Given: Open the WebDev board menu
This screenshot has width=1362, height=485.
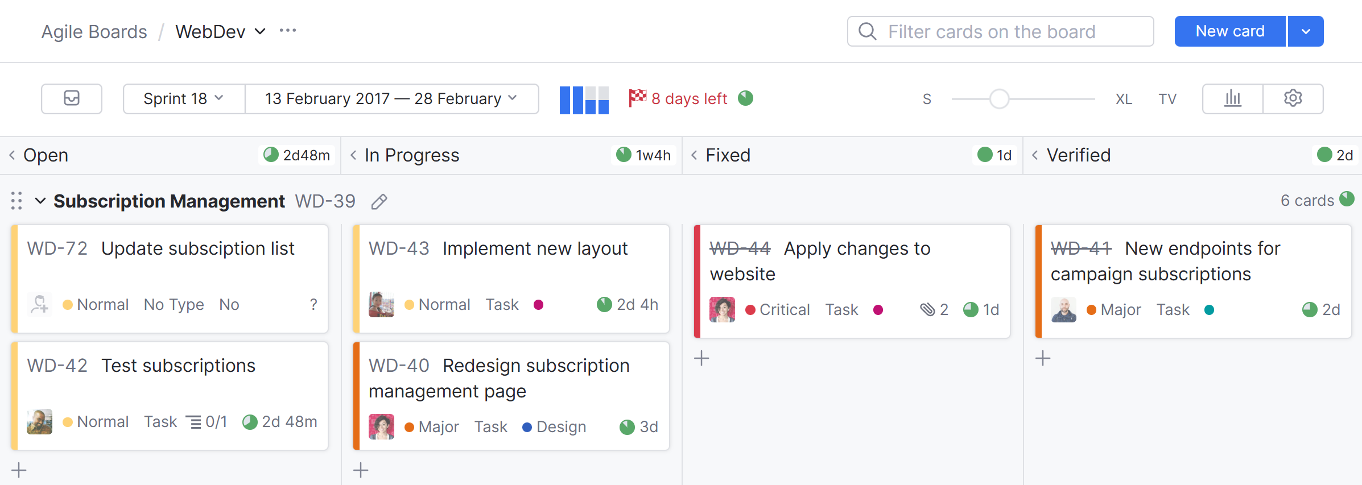Looking at the screenshot, I should (x=220, y=31).
